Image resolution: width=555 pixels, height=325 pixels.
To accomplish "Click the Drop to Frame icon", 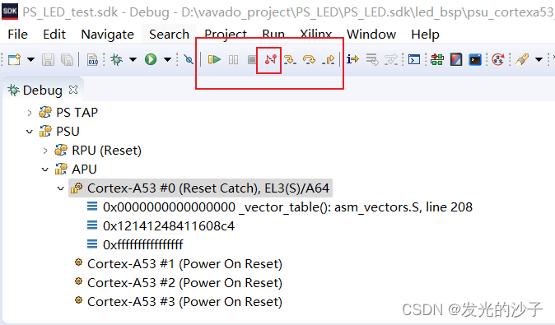I will click(x=372, y=59).
